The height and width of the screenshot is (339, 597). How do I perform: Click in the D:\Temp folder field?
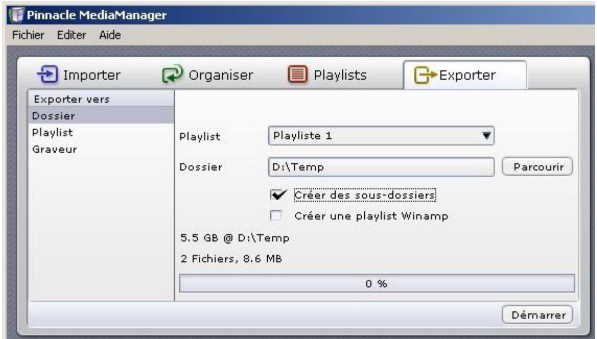(x=381, y=166)
